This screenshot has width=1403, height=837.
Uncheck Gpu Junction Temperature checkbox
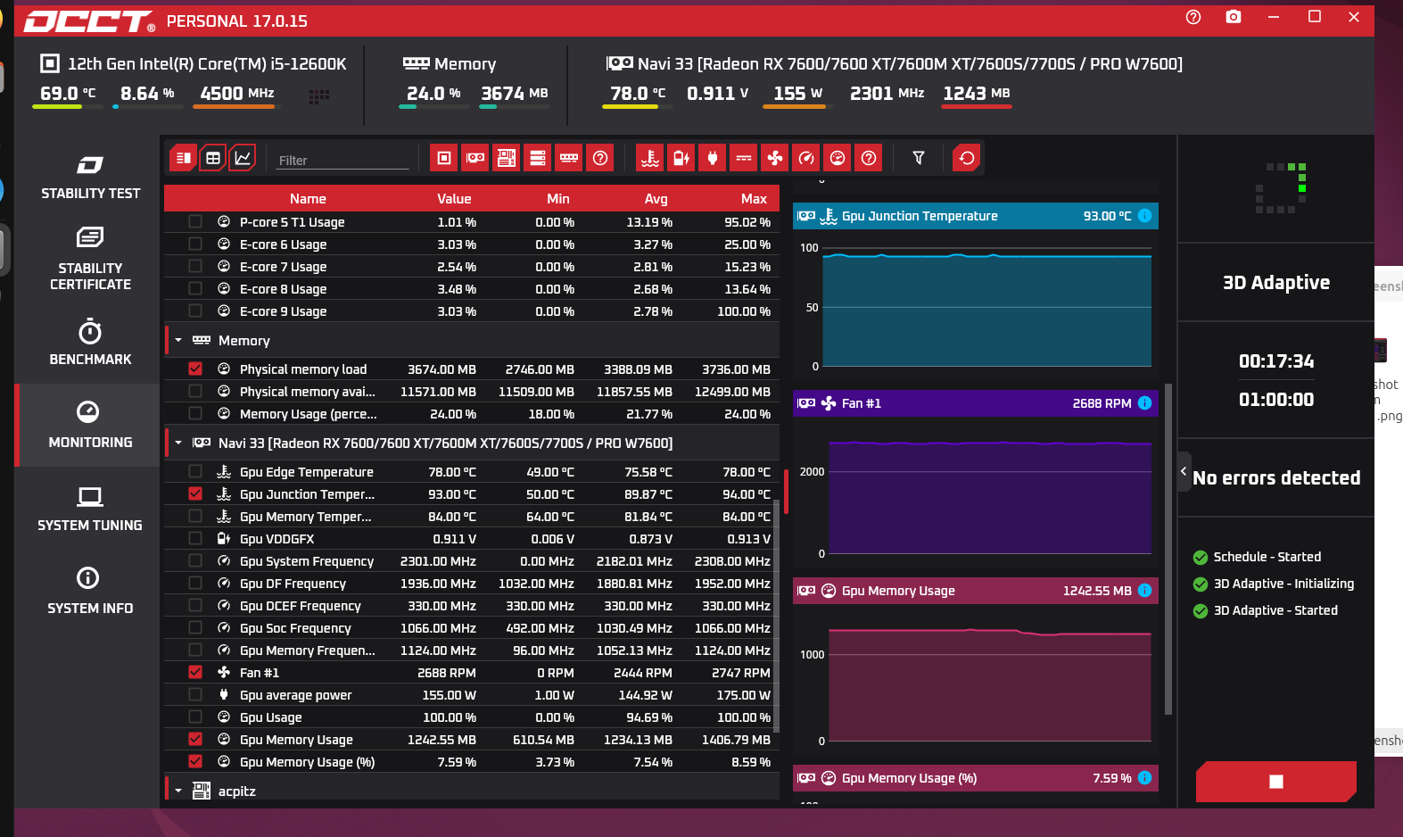(195, 493)
